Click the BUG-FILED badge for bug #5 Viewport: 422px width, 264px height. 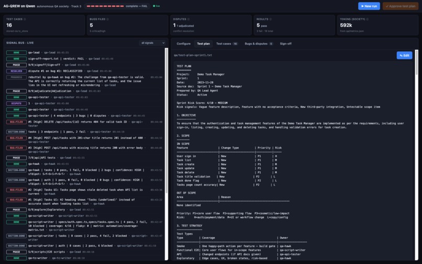click(x=16, y=122)
